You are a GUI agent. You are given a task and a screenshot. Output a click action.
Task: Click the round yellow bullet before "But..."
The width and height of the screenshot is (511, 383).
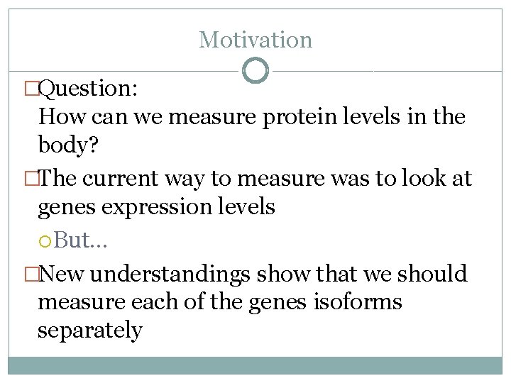point(45,241)
